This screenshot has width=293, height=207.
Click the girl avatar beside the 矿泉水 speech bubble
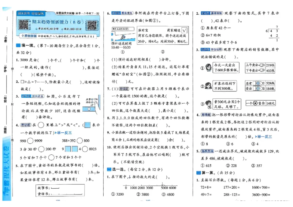click(208, 86)
